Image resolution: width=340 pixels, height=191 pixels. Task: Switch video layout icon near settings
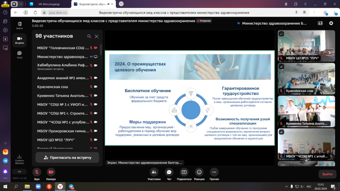pyautogui.click(x=320, y=23)
